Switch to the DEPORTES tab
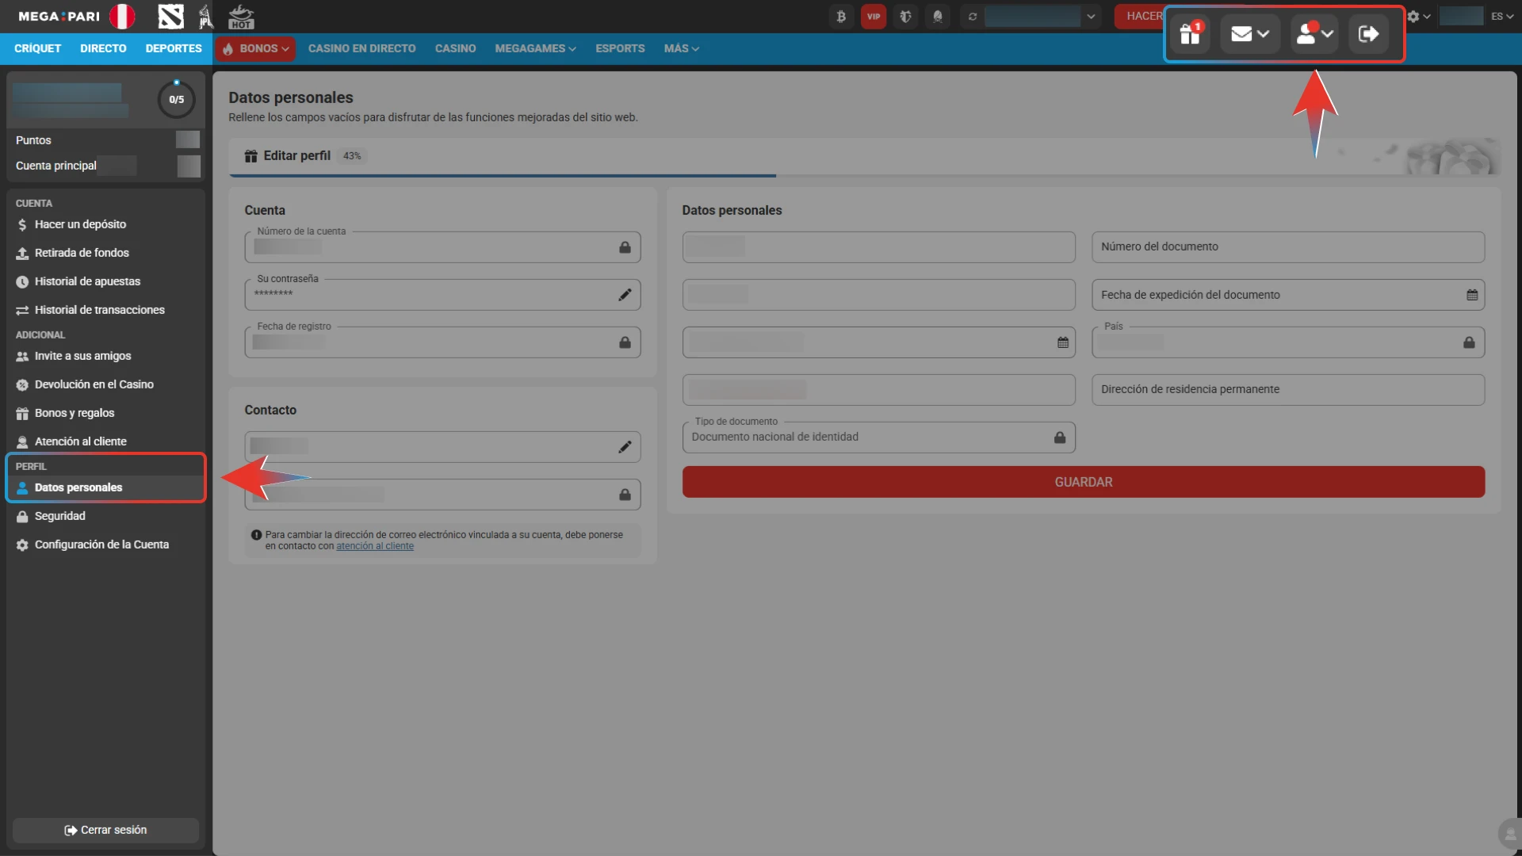 [x=174, y=48]
